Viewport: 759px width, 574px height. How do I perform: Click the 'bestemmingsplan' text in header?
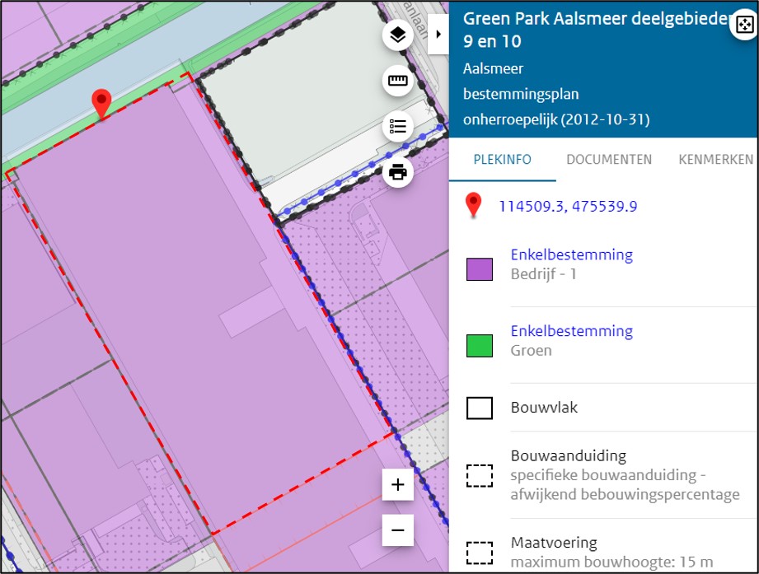coord(521,94)
